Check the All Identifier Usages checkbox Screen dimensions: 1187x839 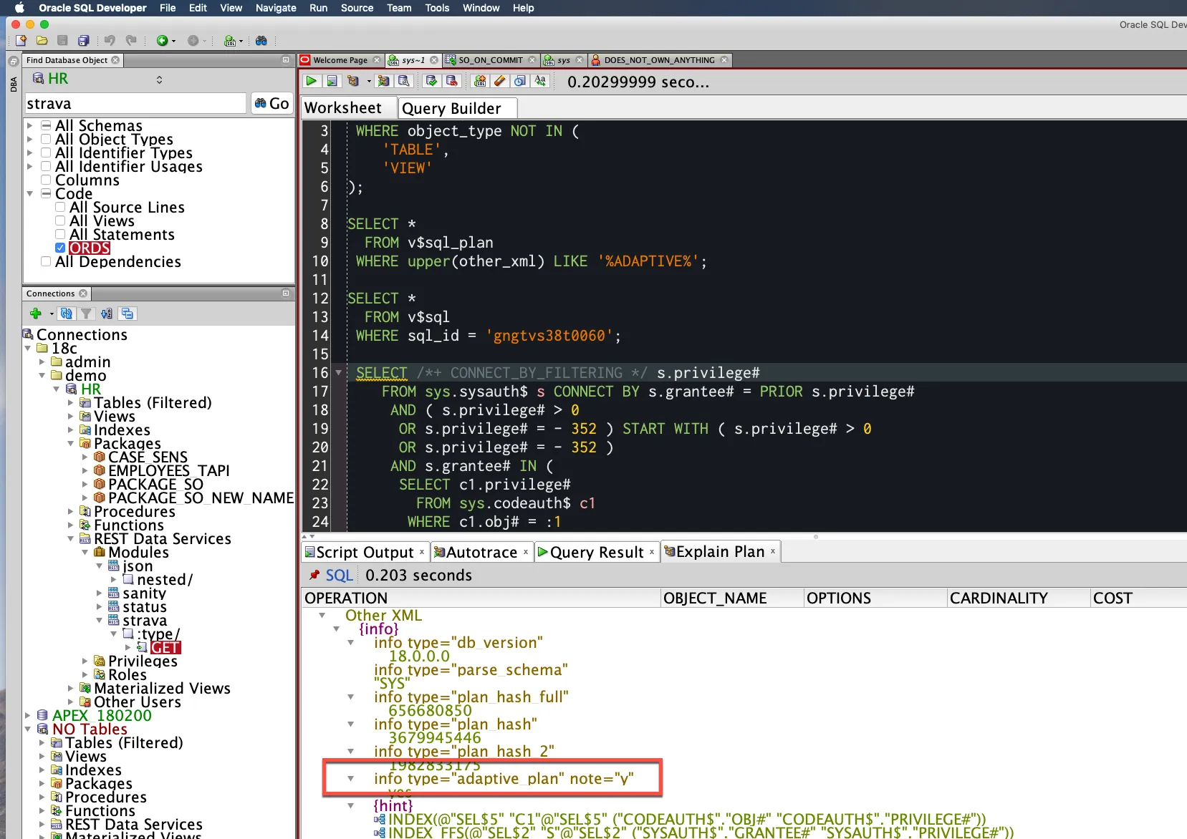click(x=46, y=166)
